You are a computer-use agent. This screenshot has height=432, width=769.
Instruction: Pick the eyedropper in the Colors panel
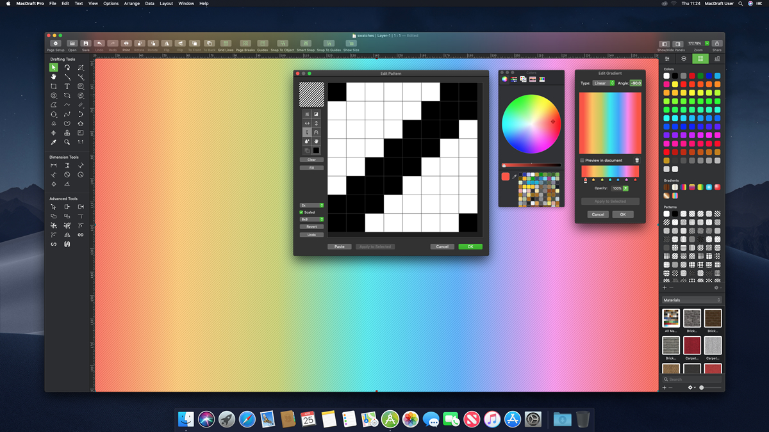pyautogui.click(x=514, y=177)
